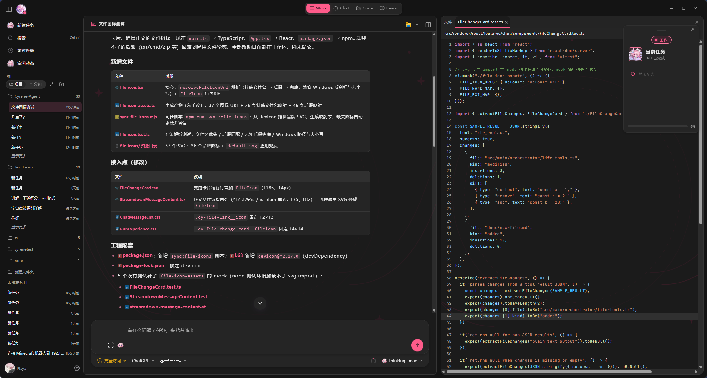The height and width of the screenshot is (378, 707).
Task: Toggle the 暂无任务 circle radio
Action: pos(633,74)
